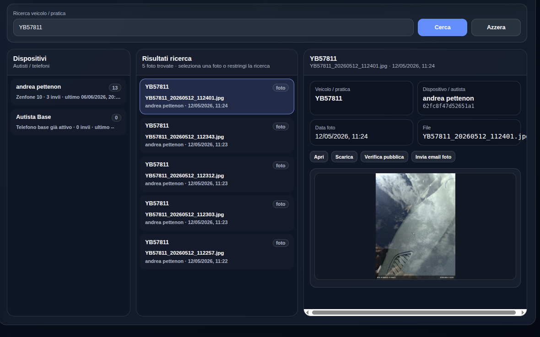The height and width of the screenshot is (337, 540).
Task: Click the Data foto value 12/05/2026, 11:24
Action: pos(341,136)
